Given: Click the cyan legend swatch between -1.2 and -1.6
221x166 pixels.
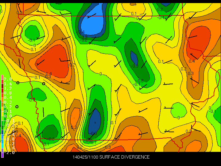Looking at the screenshot, I should [2, 146].
